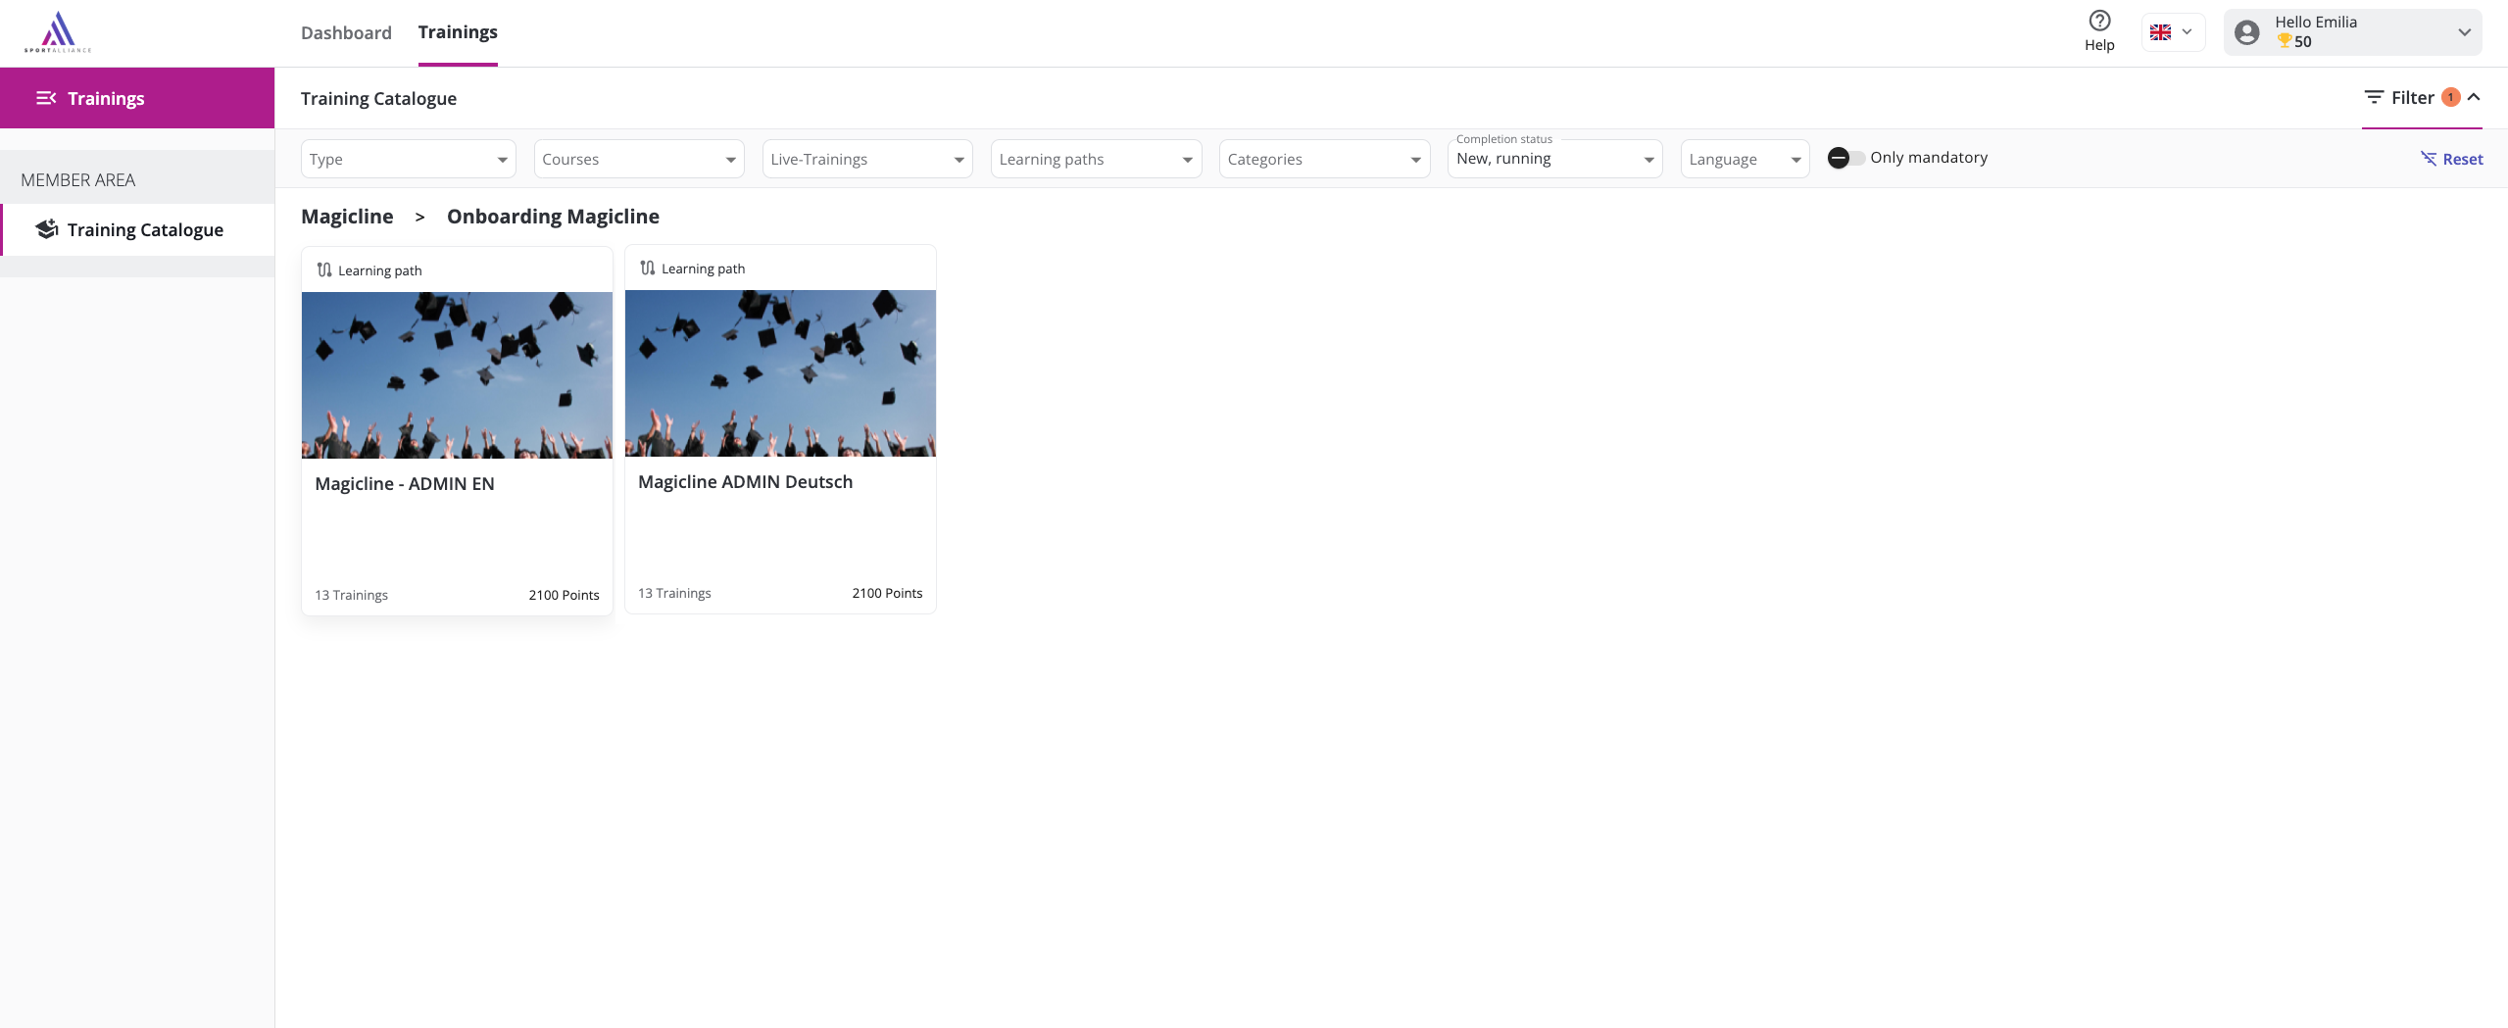Switch to the Trainings top tab
The image size is (2508, 1028).
(458, 32)
